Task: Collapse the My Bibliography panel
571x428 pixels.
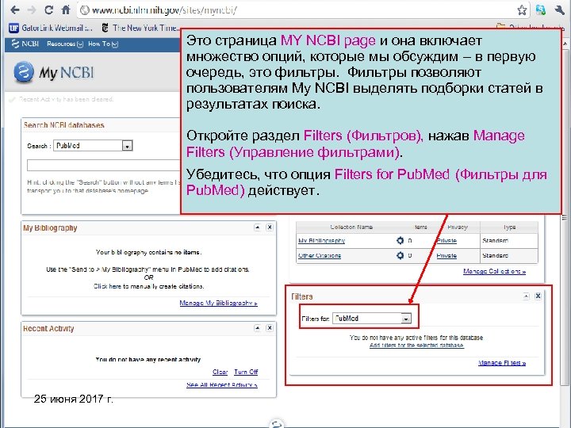Action: pyautogui.click(x=258, y=227)
